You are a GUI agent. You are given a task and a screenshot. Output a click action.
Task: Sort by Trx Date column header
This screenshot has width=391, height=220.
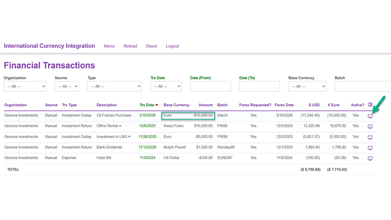click(147, 105)
